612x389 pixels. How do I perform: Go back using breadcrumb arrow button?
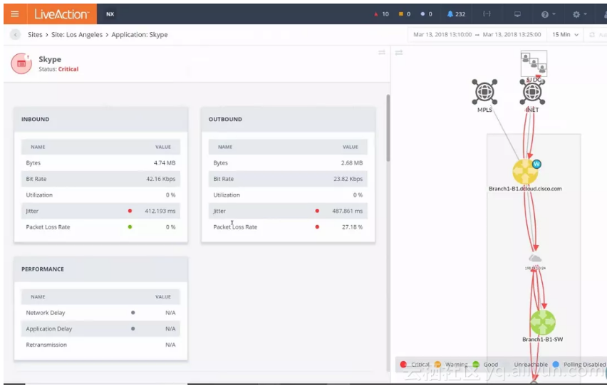(x=15, y=35)
